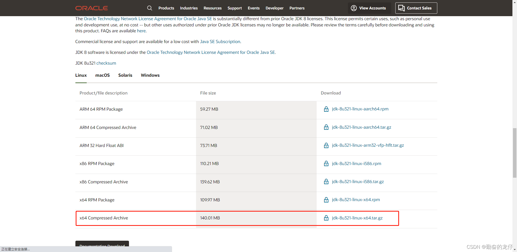The height and width of the screenshot is (252, 517).
Task: Download jdk-8u321-linux-x64.tar.gz
Action: 357,218
